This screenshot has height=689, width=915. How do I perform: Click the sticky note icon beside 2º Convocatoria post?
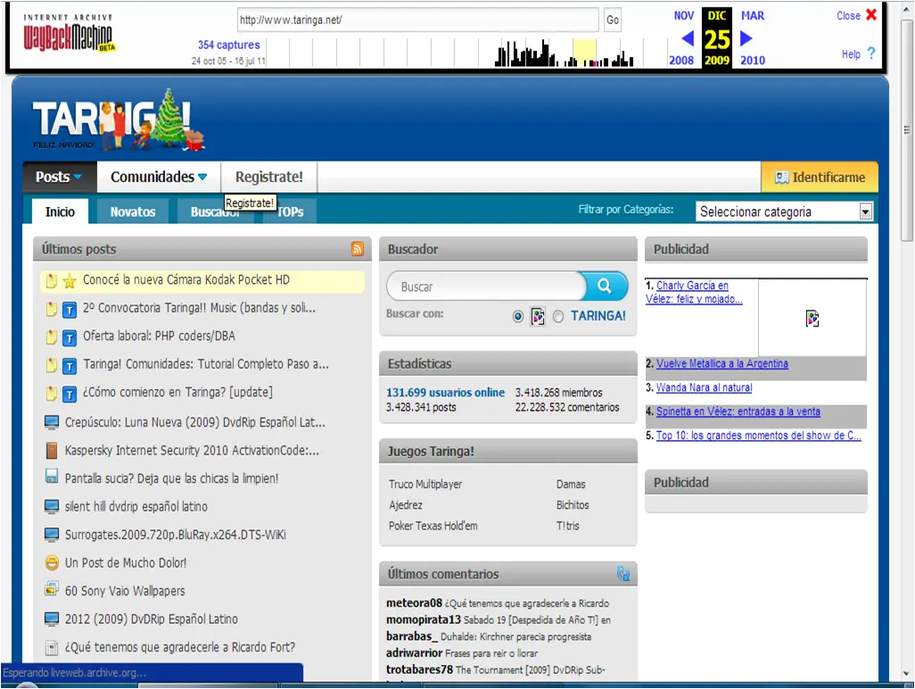tap(52, 309)
